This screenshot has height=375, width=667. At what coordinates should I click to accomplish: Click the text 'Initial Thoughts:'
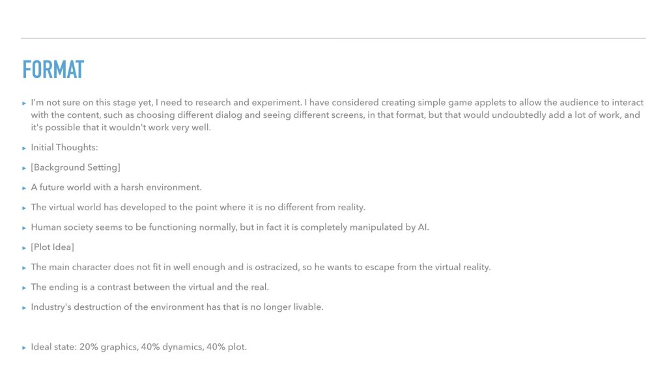[64, 148]
